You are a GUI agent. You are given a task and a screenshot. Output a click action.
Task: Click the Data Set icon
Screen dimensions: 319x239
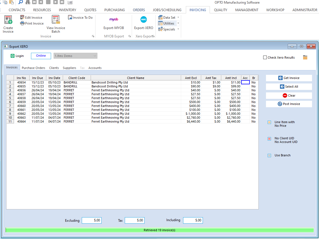tap(160, 18)
